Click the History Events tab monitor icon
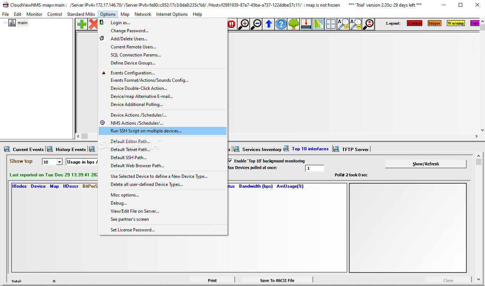The height and width of the screenshot is (286, 485). click(x=50, y=149)
